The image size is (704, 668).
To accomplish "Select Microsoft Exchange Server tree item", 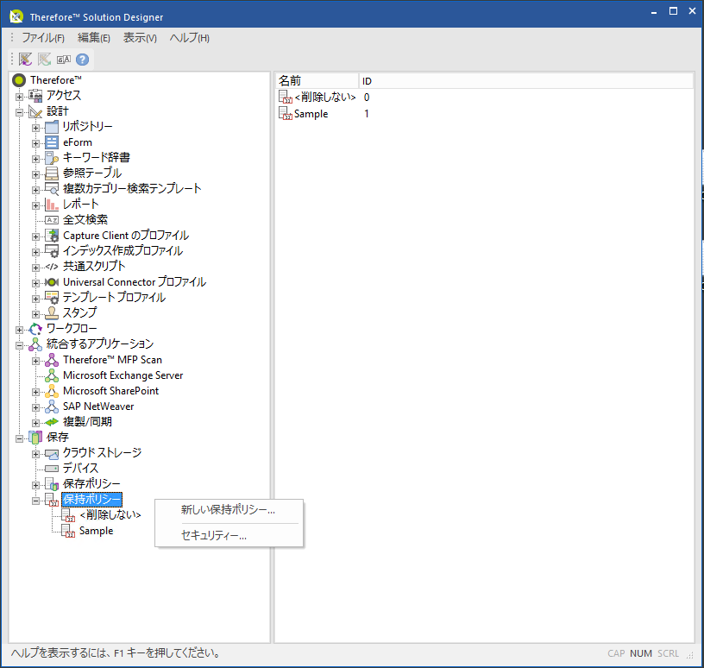I will (123, 375).
